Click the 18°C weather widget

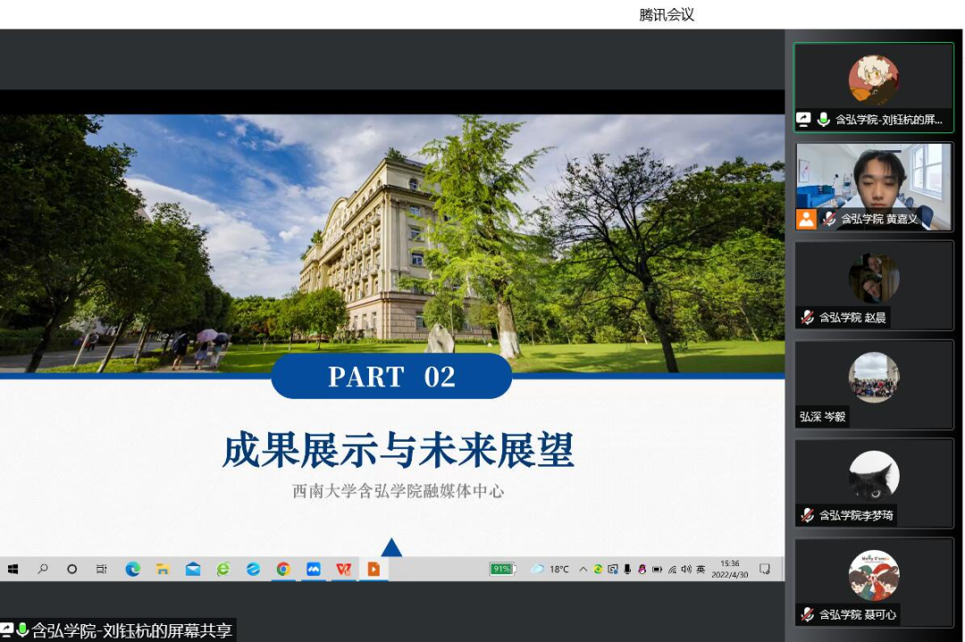click(550, 569)
